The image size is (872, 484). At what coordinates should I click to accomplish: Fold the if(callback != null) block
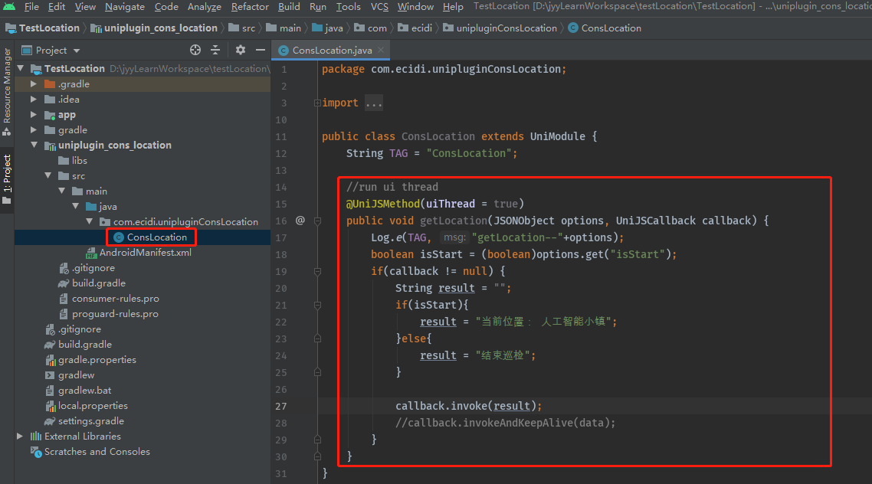point(317,271)
